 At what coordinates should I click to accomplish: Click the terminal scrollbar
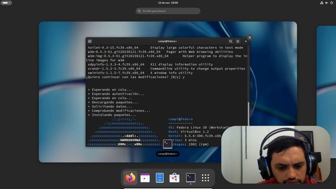pyautogui.click(x=248, y=113)
